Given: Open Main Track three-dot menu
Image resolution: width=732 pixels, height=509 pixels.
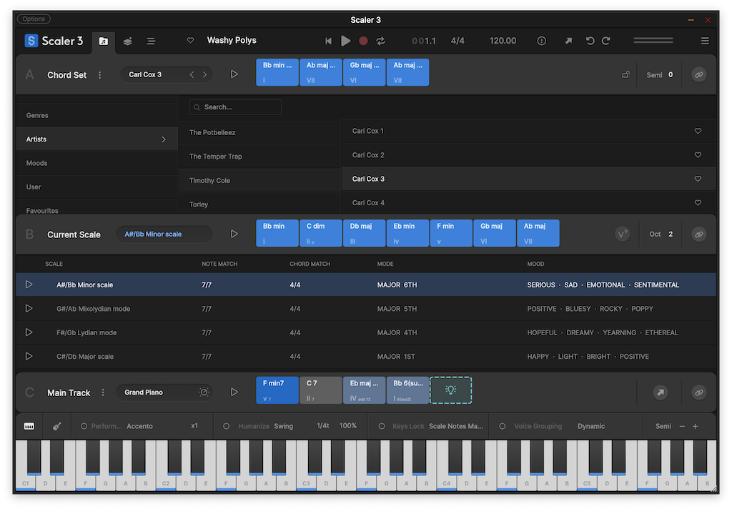Looking at the screenshot, I should [x=103, y=392].
